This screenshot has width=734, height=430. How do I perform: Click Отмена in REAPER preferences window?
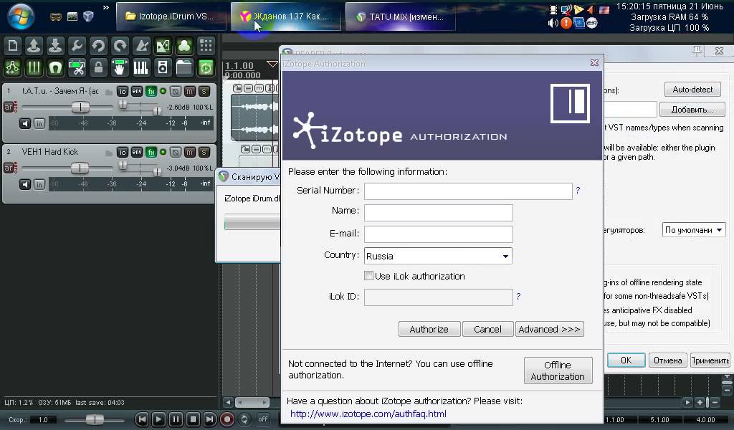click(x=667, y=360)
